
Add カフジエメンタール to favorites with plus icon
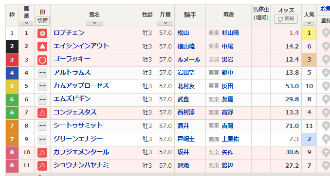pos(326,153)
